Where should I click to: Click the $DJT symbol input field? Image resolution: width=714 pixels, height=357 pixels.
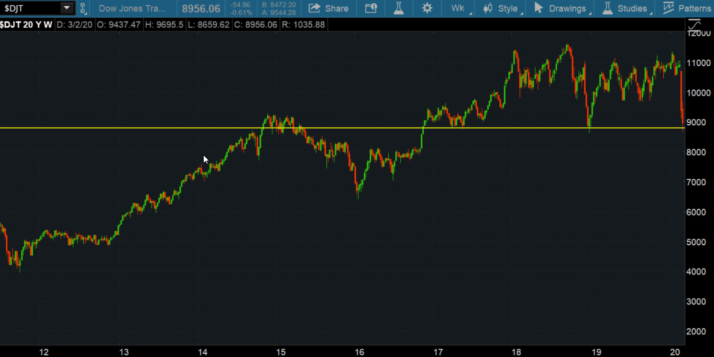[x=31, y=8]
